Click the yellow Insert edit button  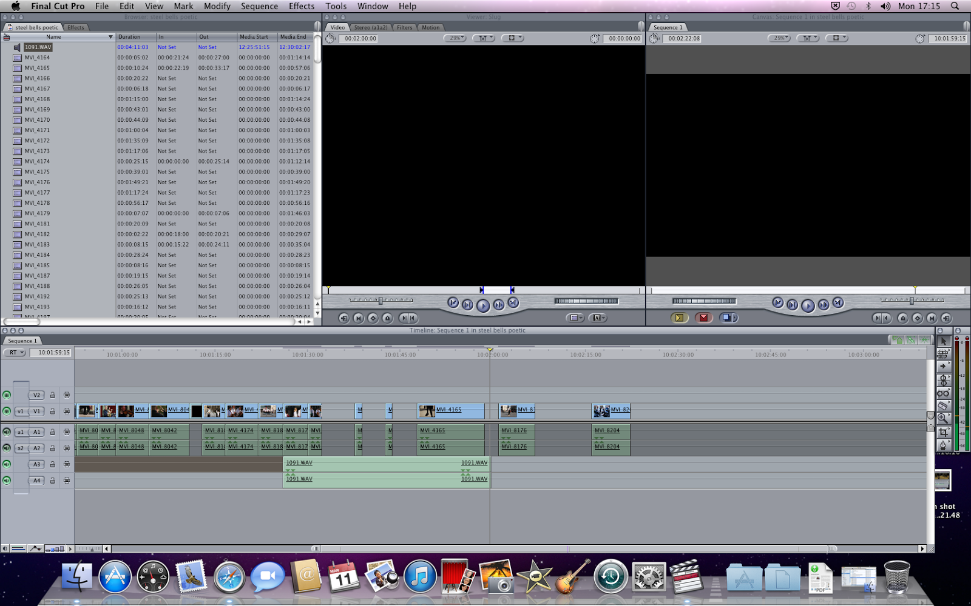pos(679,318)
